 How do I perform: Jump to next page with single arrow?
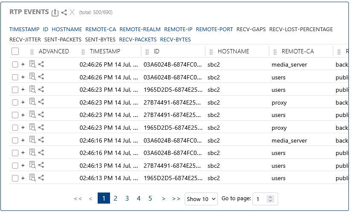click(164, 198)
